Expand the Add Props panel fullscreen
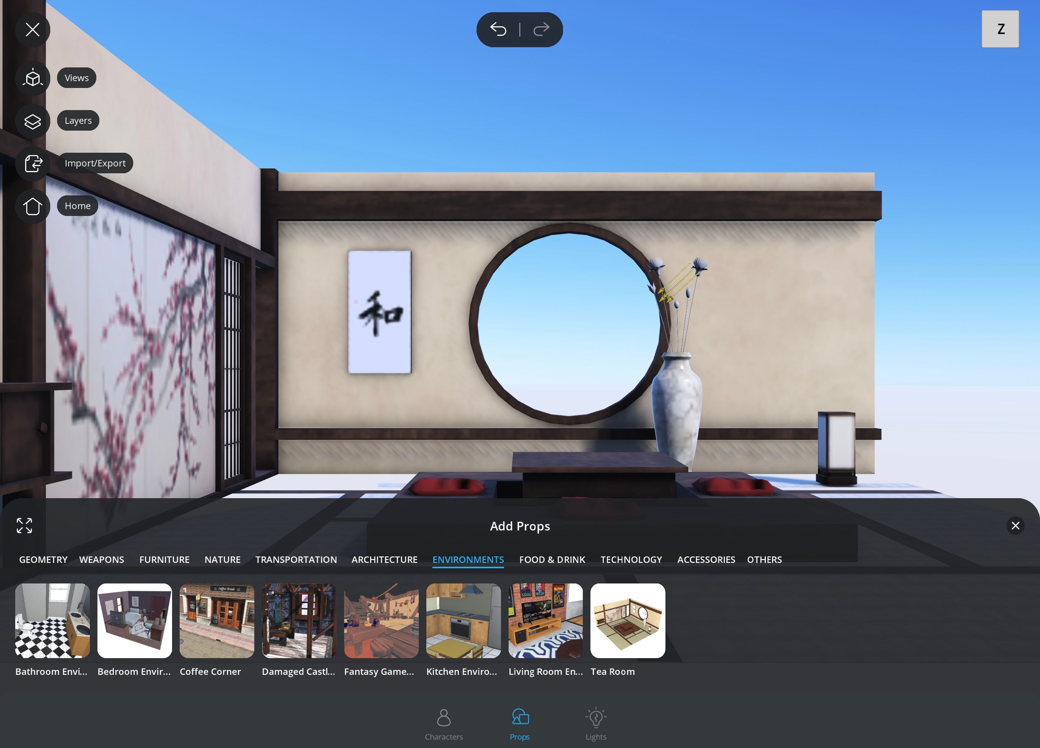 tap(24, 526)
